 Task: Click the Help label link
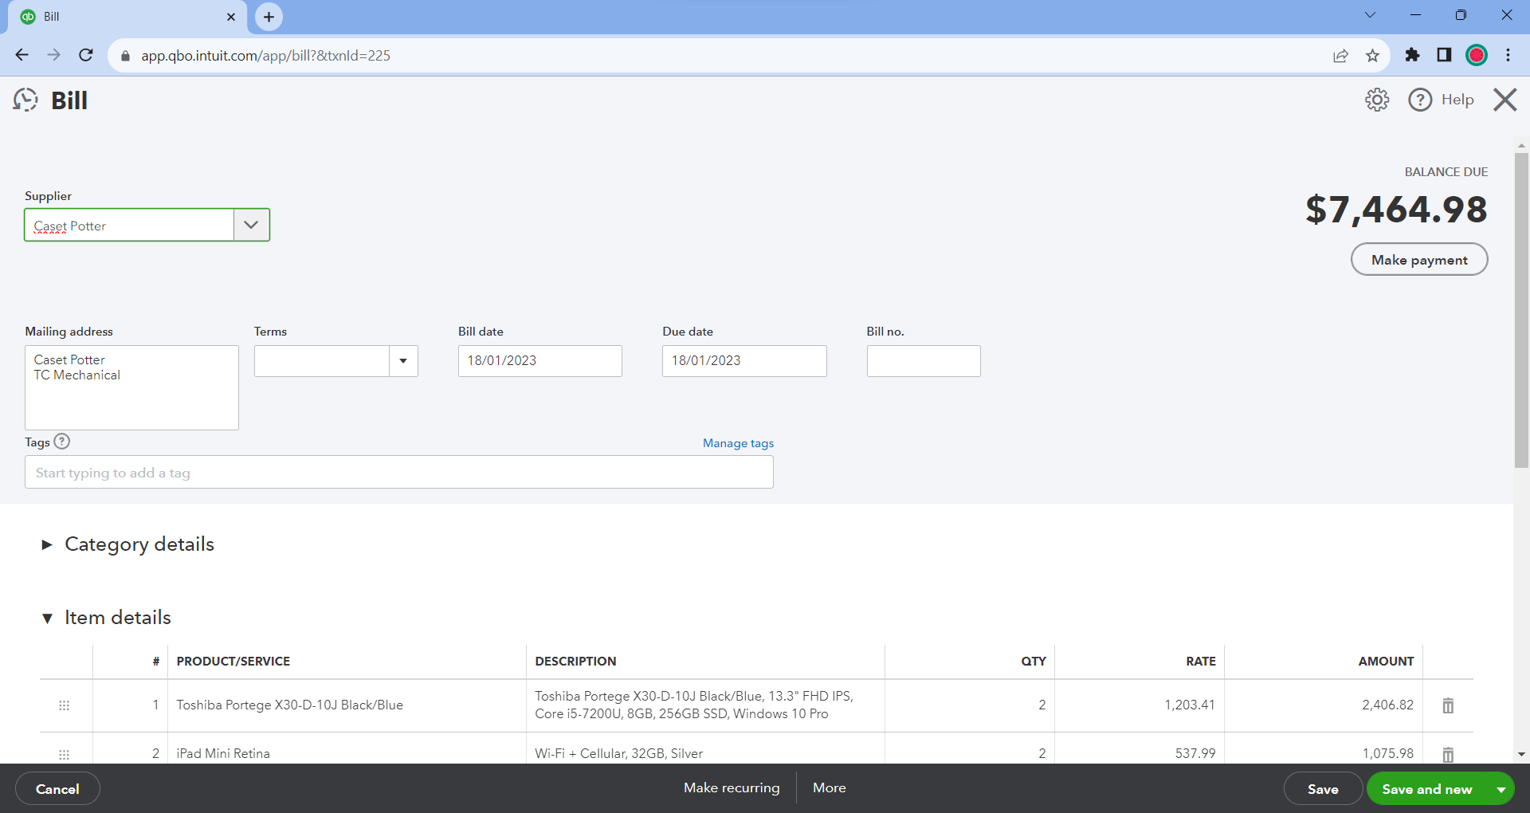(1457, 100)
